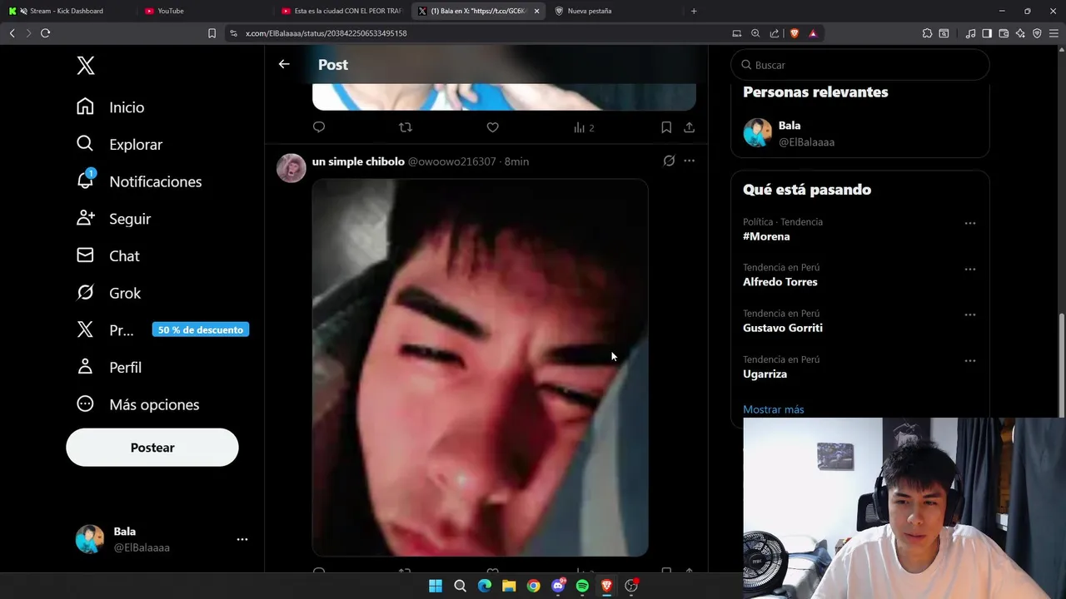
Task: Switch to Stream - Kick Dashboard tab
Action: [x=67, y=11]
